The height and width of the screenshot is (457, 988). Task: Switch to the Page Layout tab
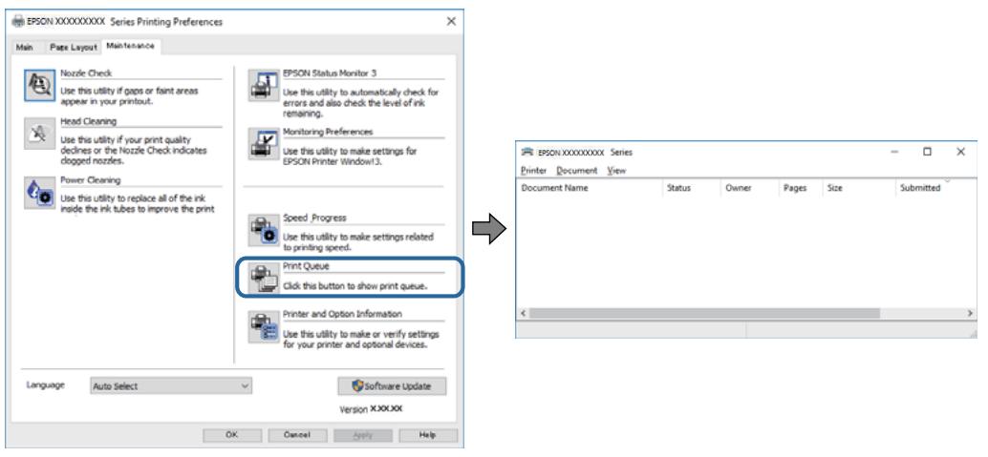coord(74,47)
